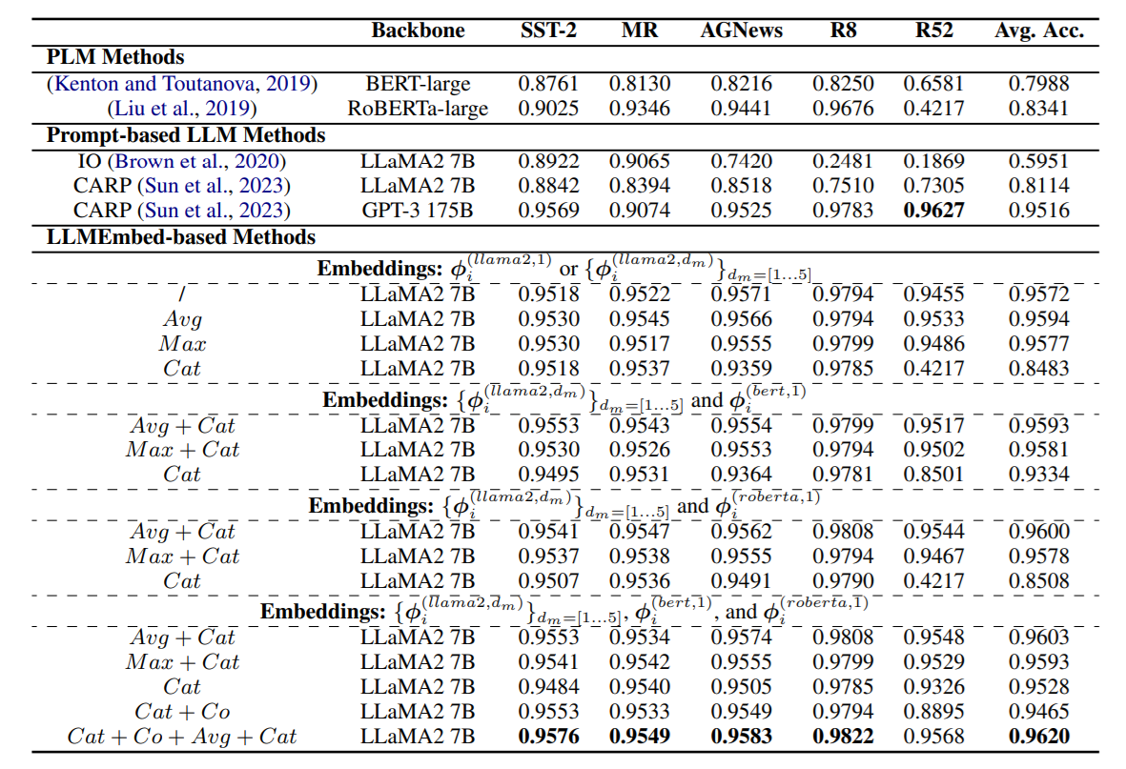Image resolution: width=1126 pixels, height=769 pixels.
Task: Click the bold 0.9822 R8 value
Action: [x=843, y=737]
